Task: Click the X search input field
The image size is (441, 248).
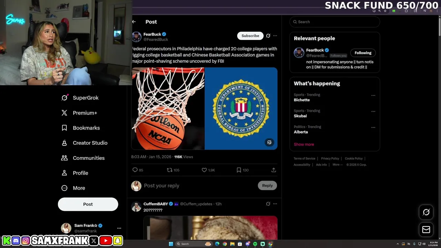Action: point(335,22)
